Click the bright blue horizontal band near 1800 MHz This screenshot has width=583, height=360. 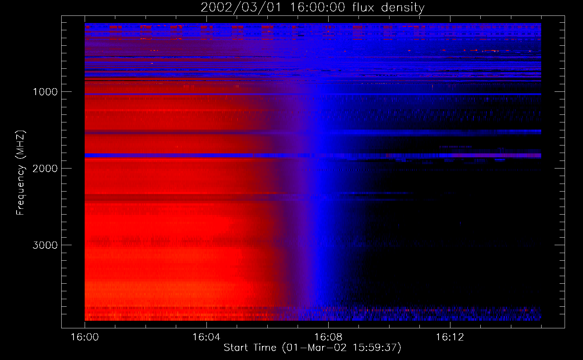313,156
